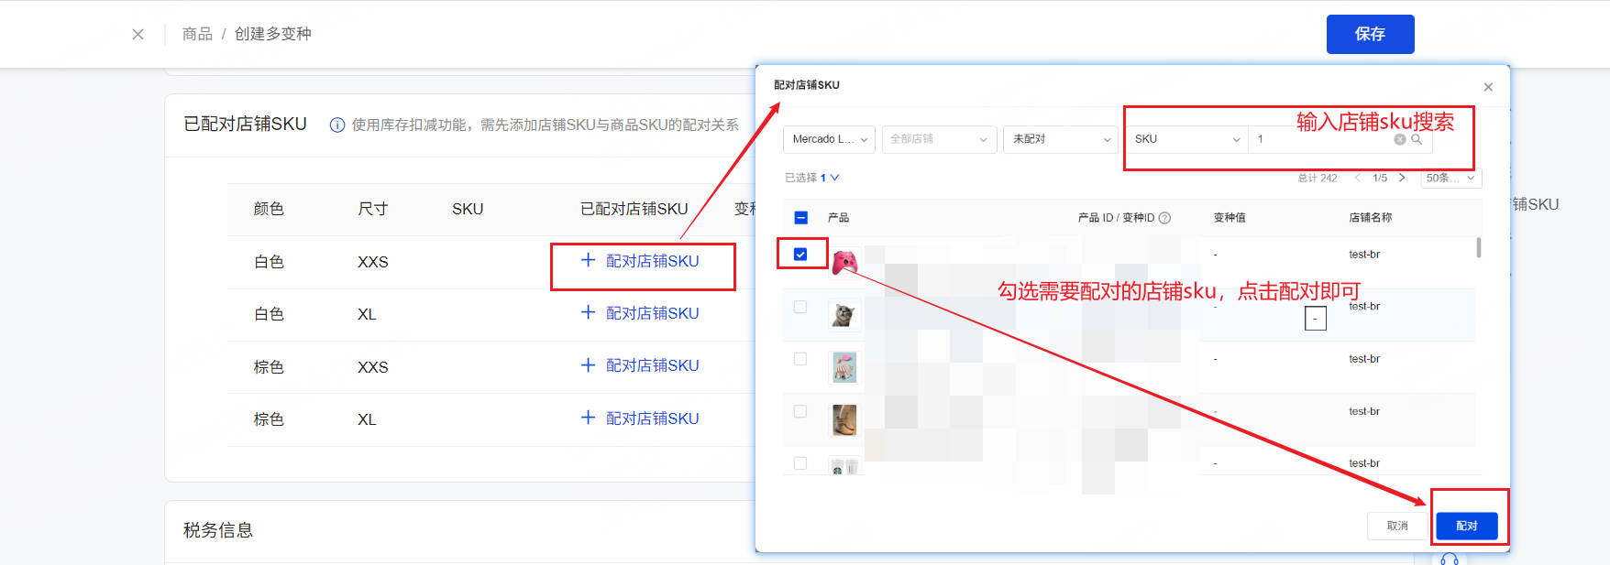Check the pink outfit product row checkbox
The width and height of the screenshot is (1610, 565).
[800, 359]
